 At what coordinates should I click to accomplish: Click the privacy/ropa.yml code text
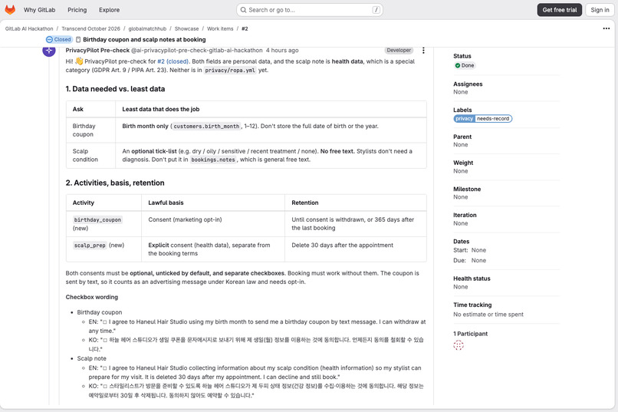(230, 71)
